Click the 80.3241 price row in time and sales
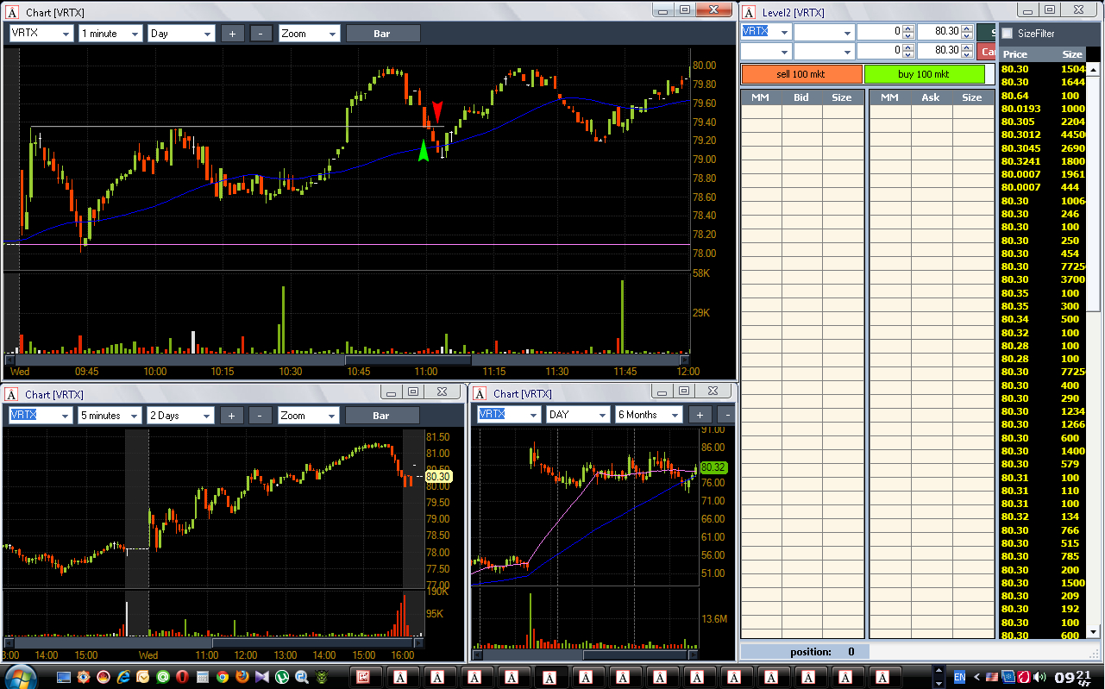Image resolution: width=1105 pixels, height=689 pixels. click(1042, 161)
